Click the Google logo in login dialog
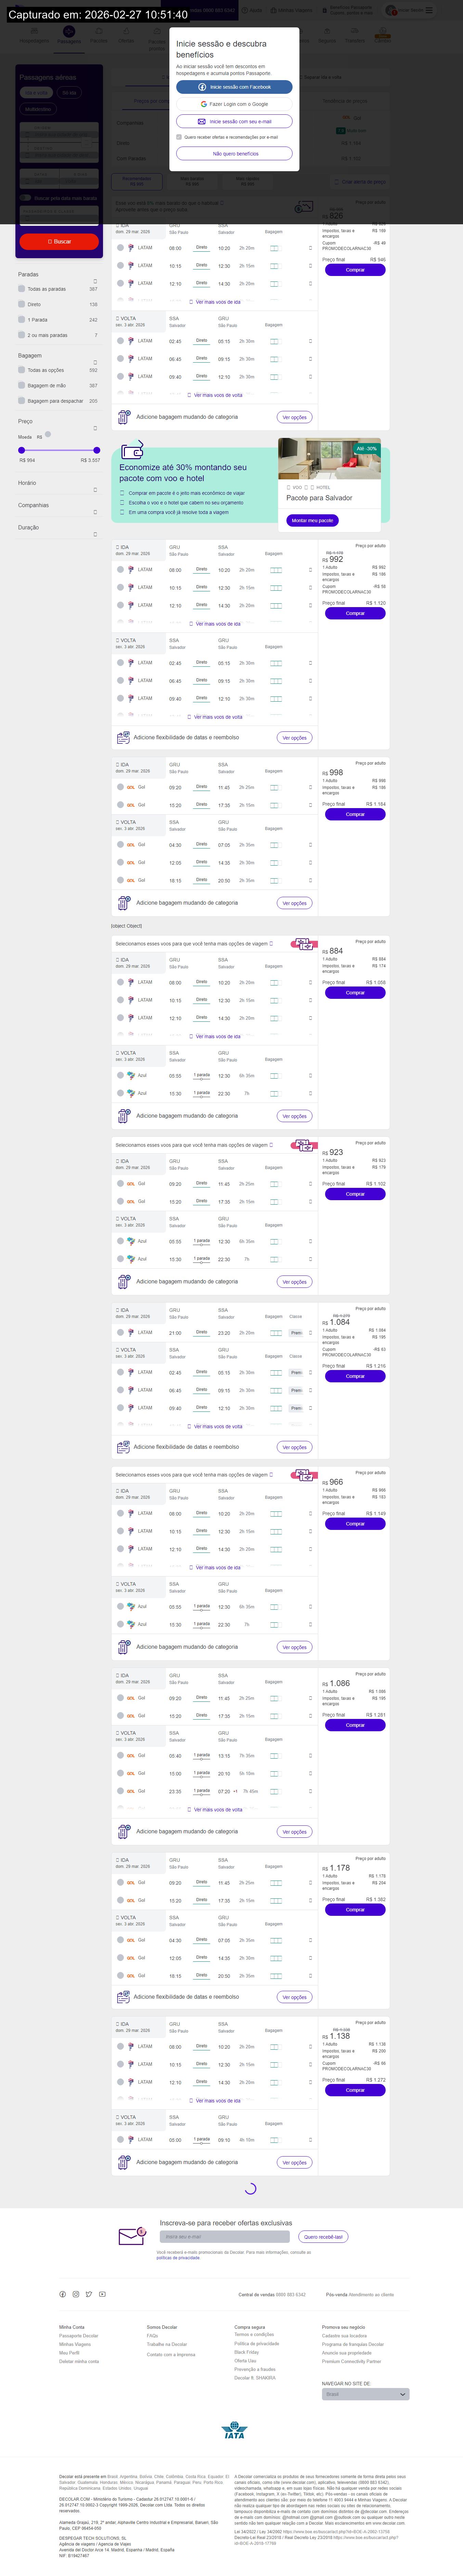Viewport: 463px width, 2576px height. (204, 104)
